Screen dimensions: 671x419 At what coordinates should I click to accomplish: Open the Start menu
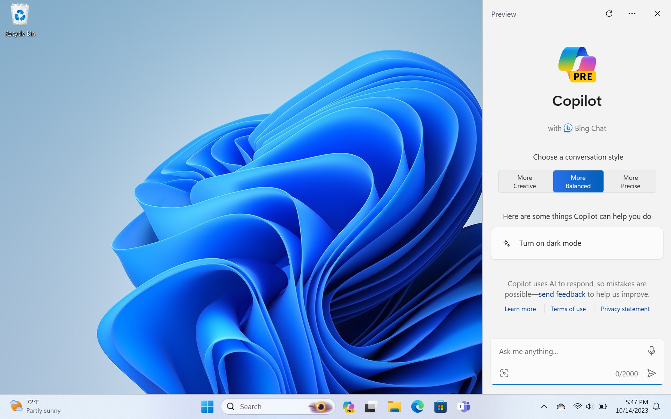pos(207,406)
